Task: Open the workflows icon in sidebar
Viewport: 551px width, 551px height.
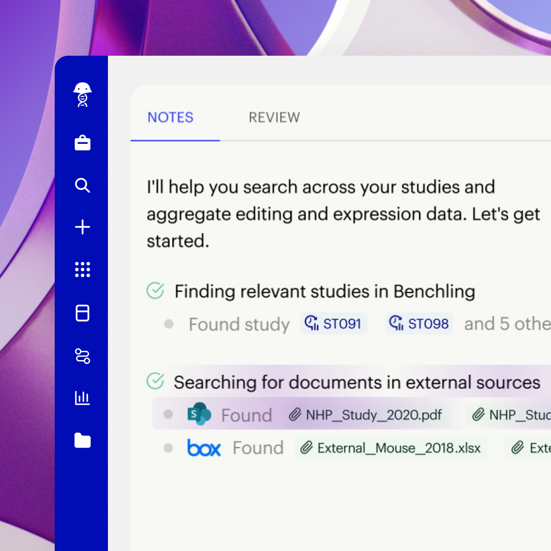Action: [83, 356]
